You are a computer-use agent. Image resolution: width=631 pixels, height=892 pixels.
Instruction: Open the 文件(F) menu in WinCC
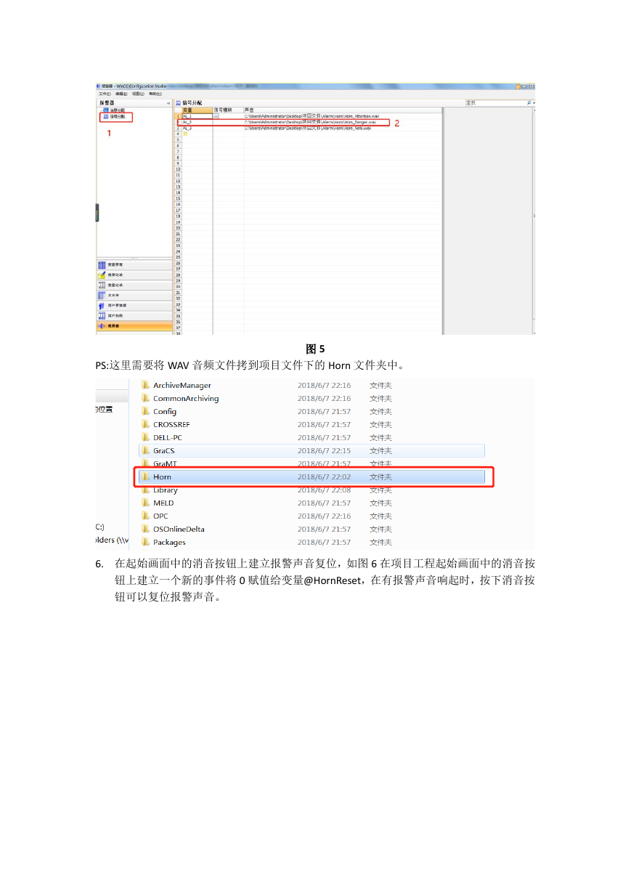(105, 94)
